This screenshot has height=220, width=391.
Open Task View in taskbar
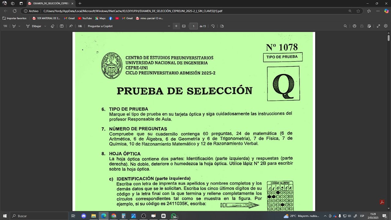73,216
